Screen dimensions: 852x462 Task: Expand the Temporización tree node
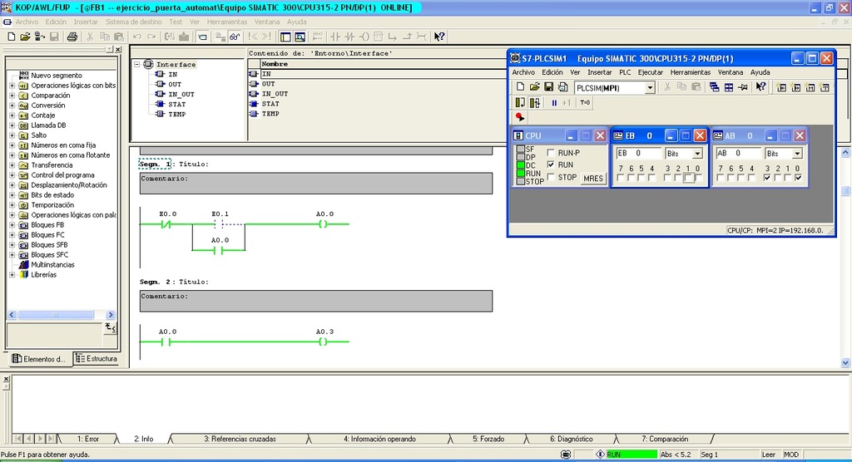click(12, 205)
